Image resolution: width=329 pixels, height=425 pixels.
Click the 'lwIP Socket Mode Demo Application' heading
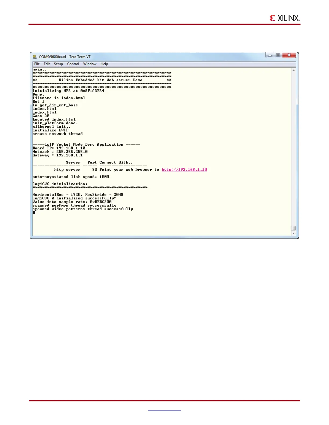tap(84, 145)
